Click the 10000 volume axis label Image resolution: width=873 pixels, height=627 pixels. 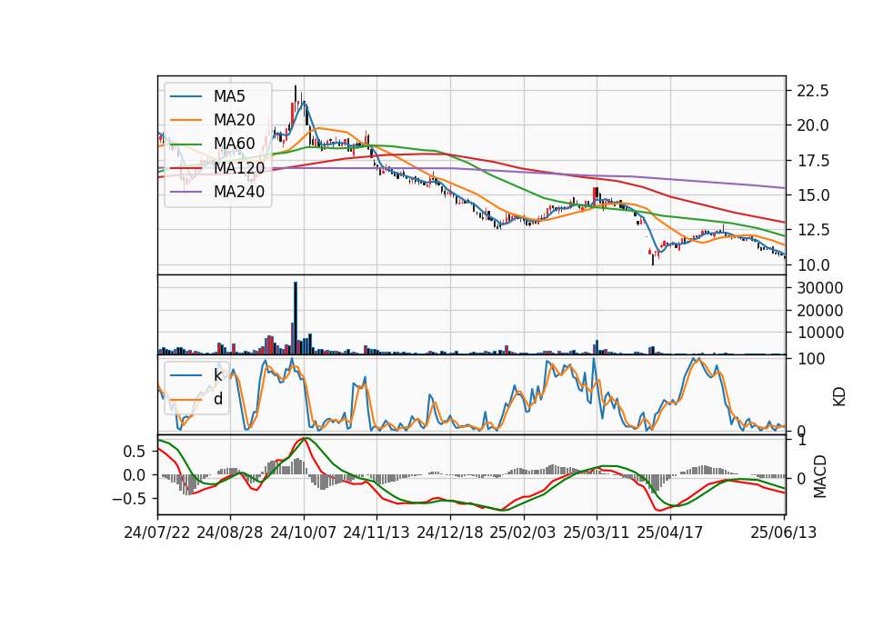pyautogui.click(x=820, y=333)
